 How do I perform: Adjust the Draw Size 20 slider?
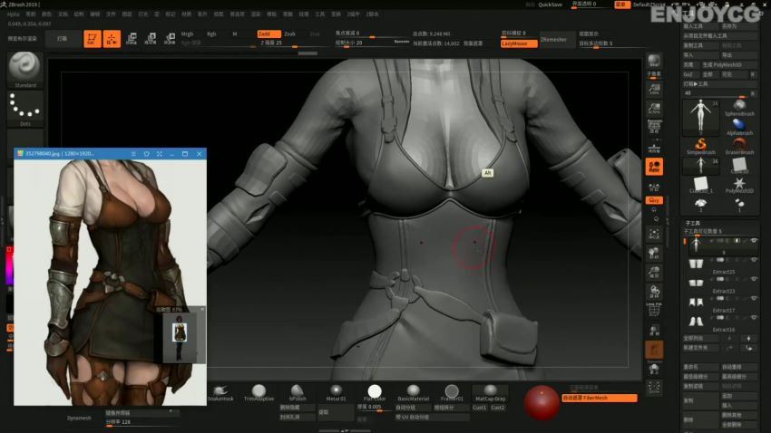(372, 43)
